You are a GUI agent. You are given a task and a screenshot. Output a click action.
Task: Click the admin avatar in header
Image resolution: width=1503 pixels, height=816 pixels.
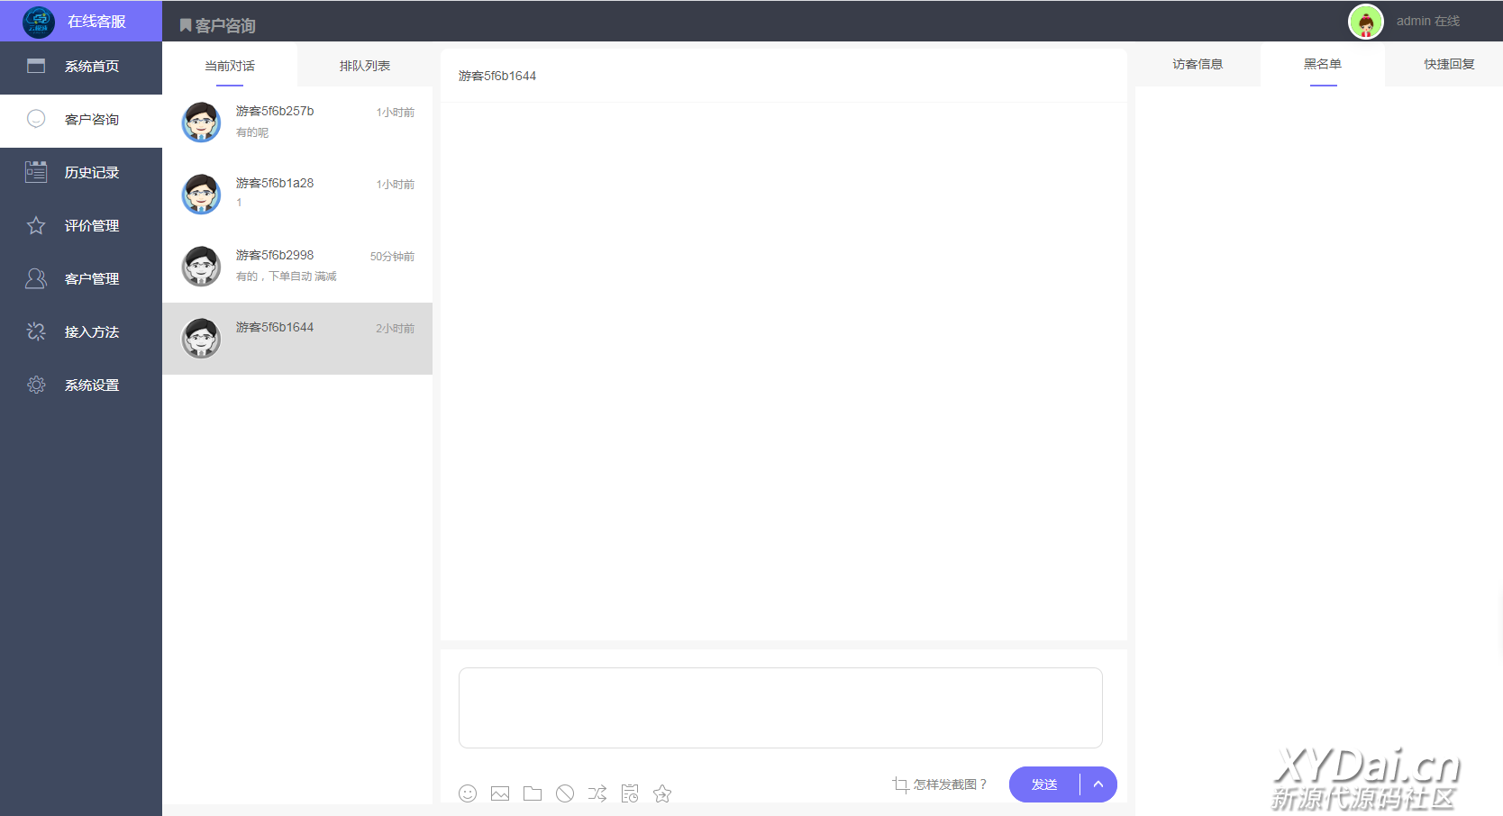pyautogui.click(x=1366, y=22)
